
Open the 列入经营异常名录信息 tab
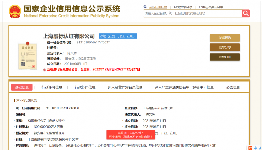point(125,87)
